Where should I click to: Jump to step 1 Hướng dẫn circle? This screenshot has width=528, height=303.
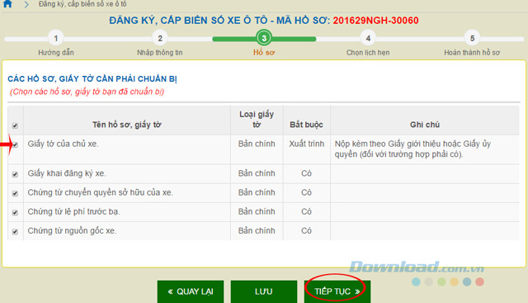[x=56, y=38]
